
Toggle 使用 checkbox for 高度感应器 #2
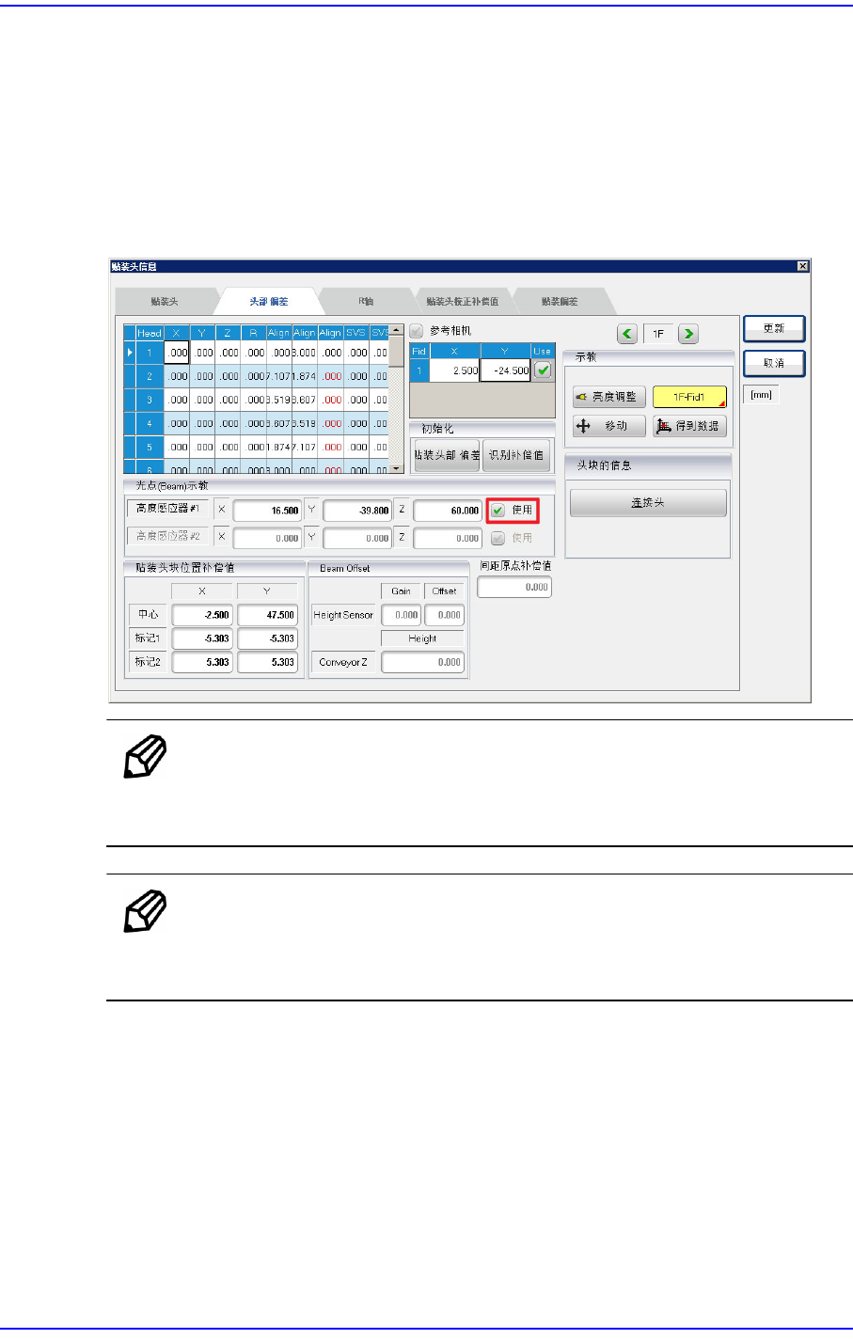[498, 538]
